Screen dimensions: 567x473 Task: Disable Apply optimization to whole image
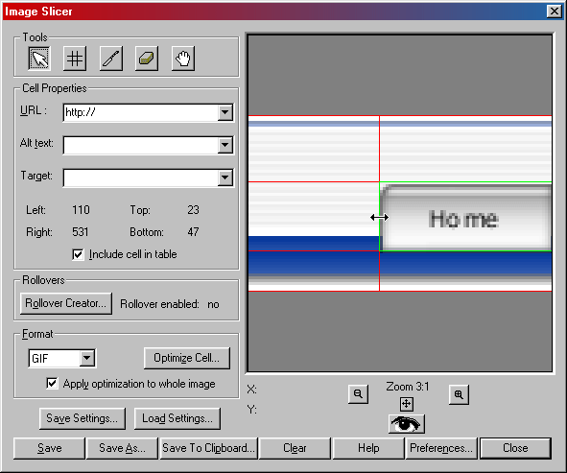52,384
